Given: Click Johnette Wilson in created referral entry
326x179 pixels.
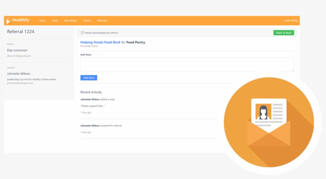Looking at the screenshot, I should click(x=90, y=126).
